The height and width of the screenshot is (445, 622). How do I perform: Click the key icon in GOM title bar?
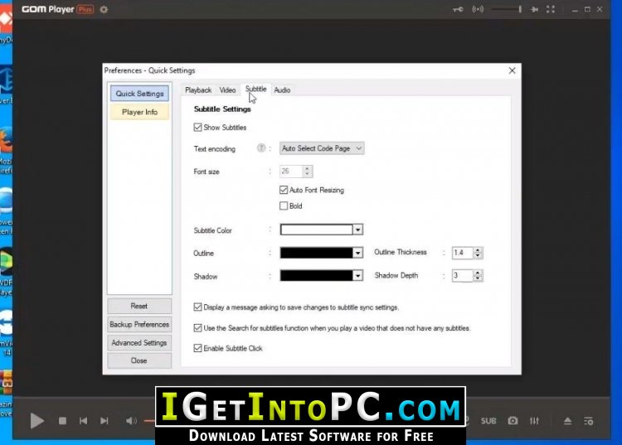pyautogui.click(x=458, y=9)
